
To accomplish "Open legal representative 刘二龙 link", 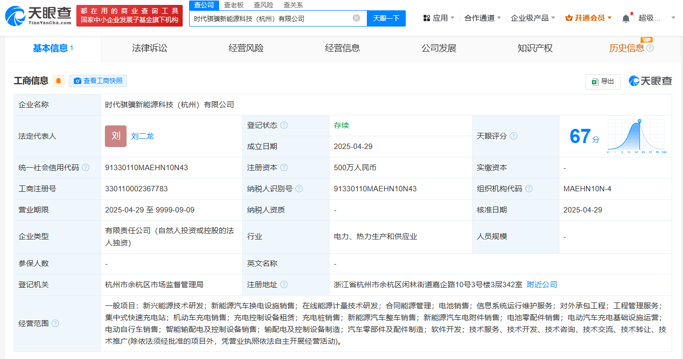I will (142, 136).
